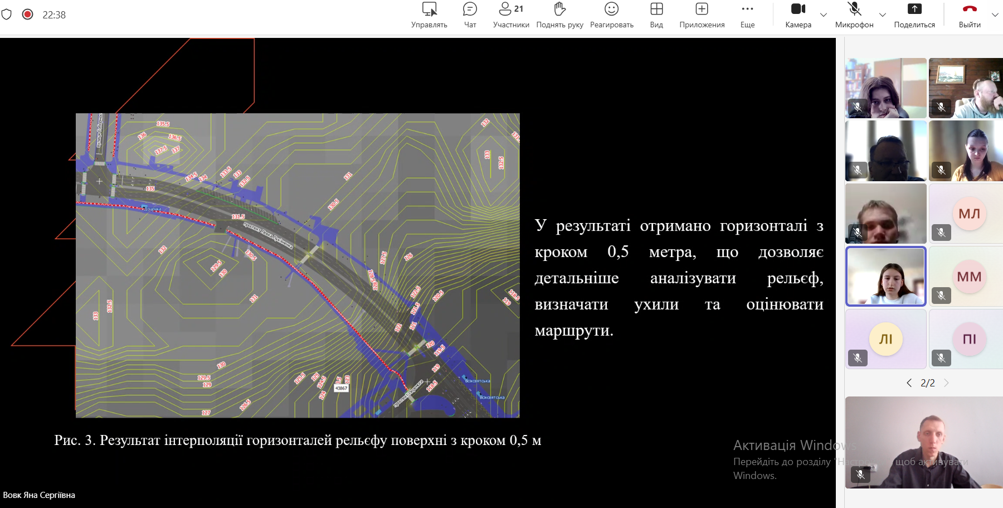Image resolution: width=1003 pixels, height=508 pixels.
Task: Click Поделиться to share screen
Action: click(x=914, y=15)
